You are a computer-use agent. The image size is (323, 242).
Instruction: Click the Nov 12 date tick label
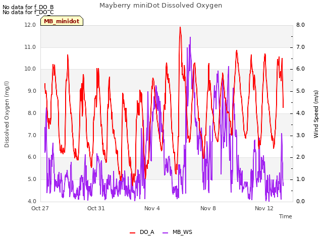point(264,208)
